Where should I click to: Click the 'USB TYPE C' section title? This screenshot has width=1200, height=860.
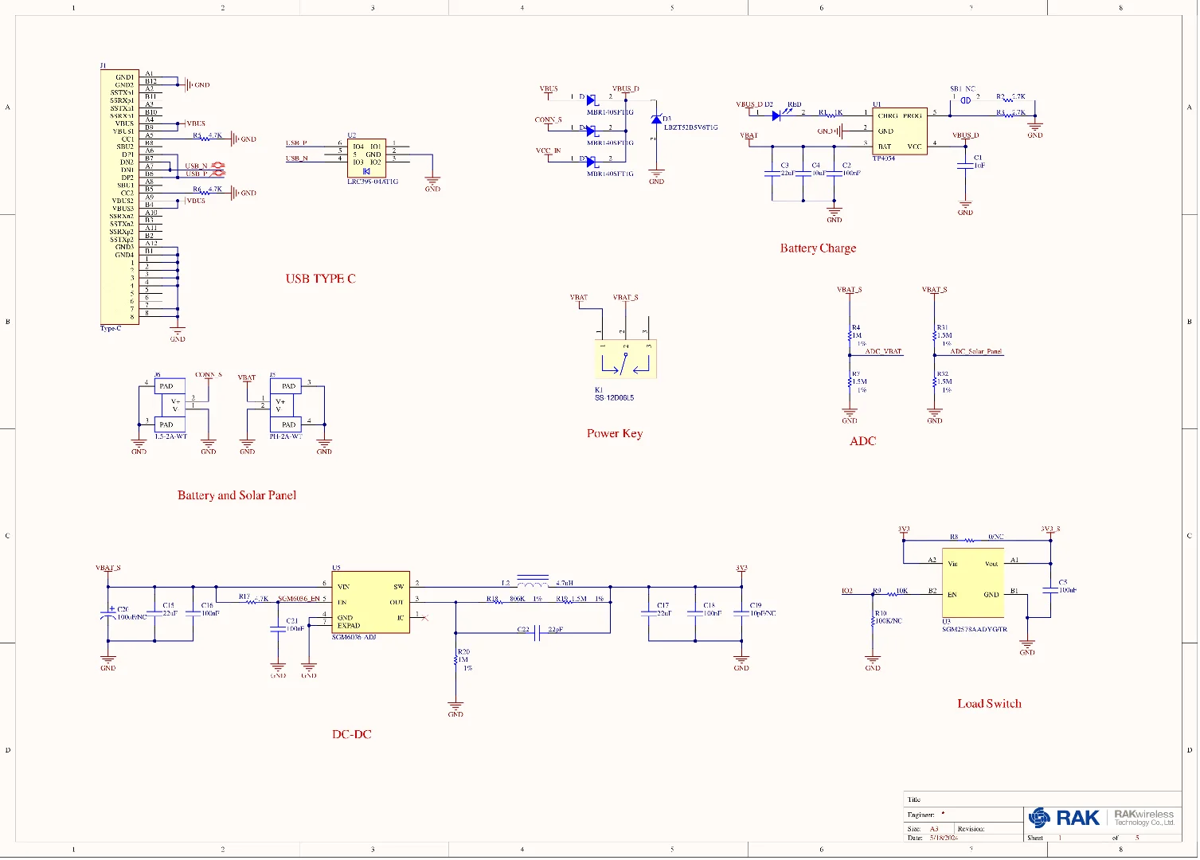(320, 279)
